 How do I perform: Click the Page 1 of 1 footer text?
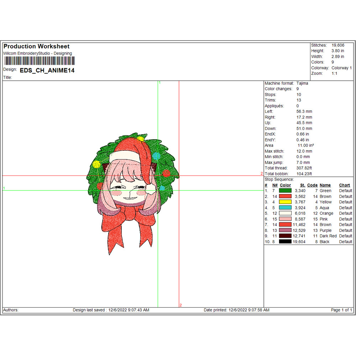341,310
